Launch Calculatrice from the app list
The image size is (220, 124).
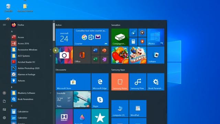(x=31, y=112)
